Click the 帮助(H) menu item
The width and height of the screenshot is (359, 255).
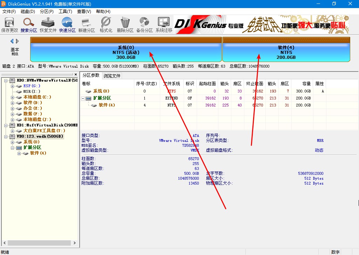(103, 11)
